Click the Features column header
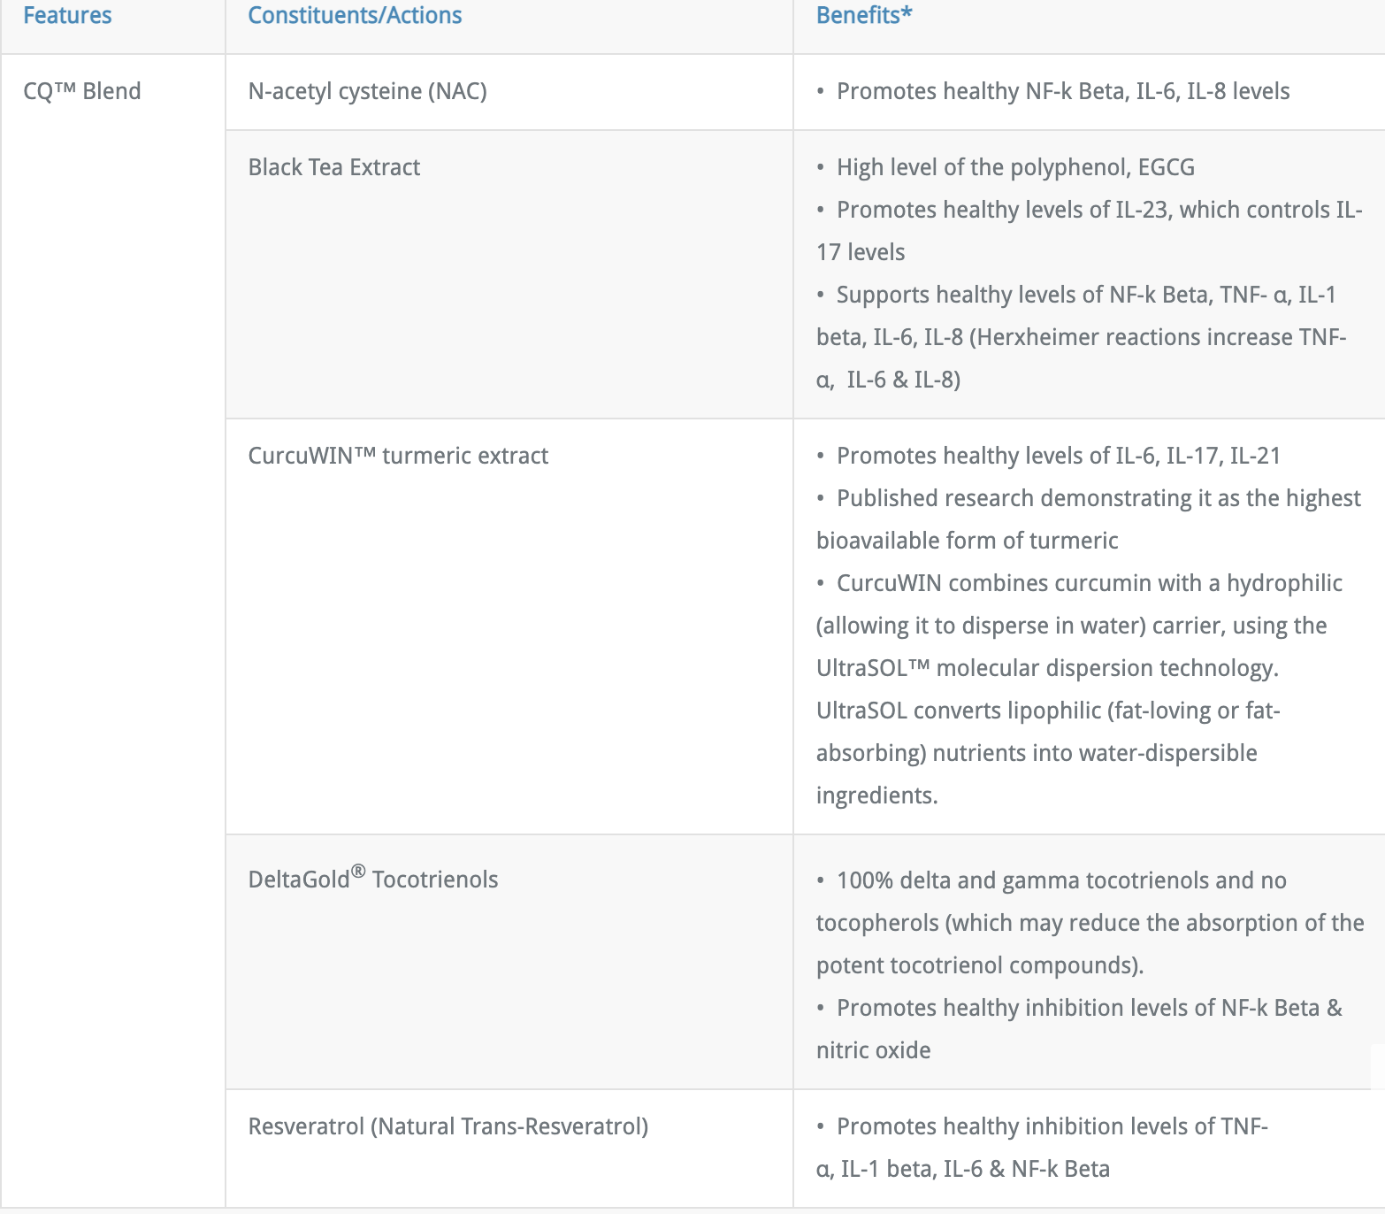This screenshot has width=1385, height=1214. pyautogui.click(x=67, y=16)
